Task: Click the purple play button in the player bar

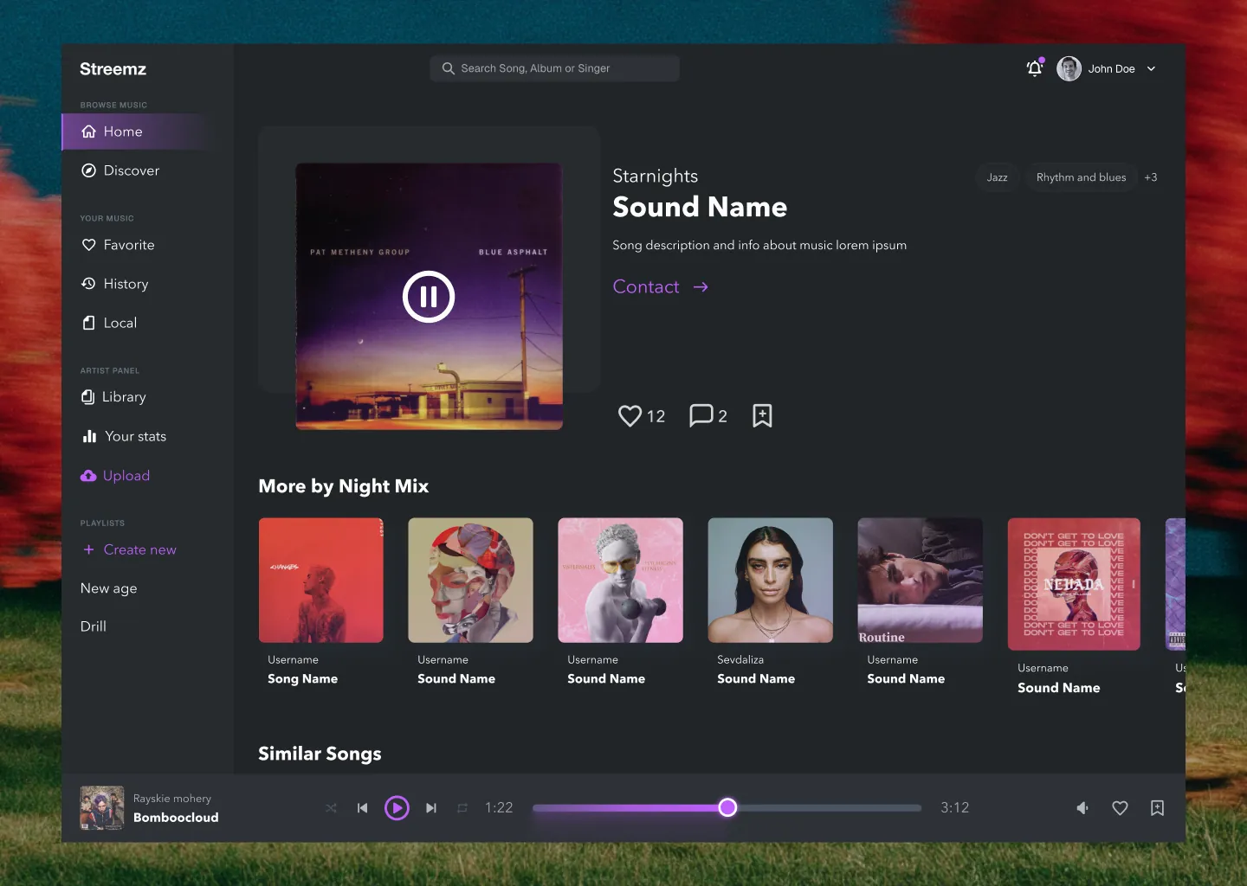Action: pos(397,808)
